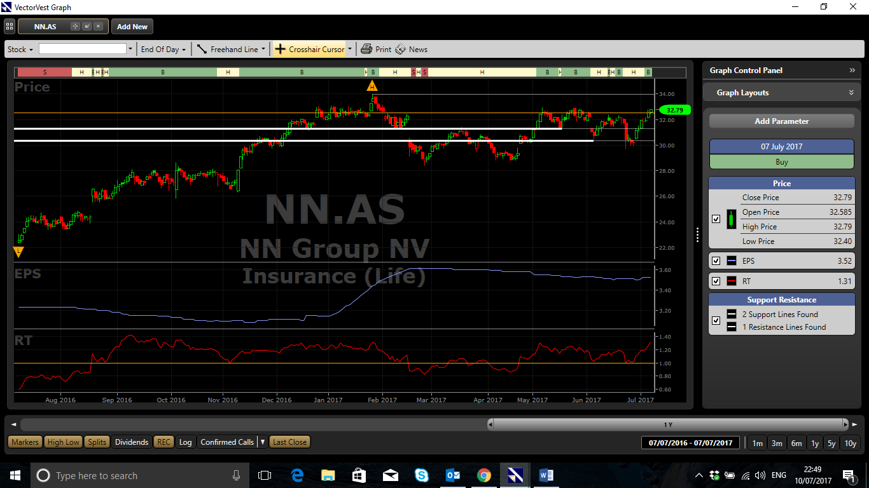This screenshot has height=488, width=869.
Task: Open Microsoft Word from taskbar
Action: tap(546, 475)
